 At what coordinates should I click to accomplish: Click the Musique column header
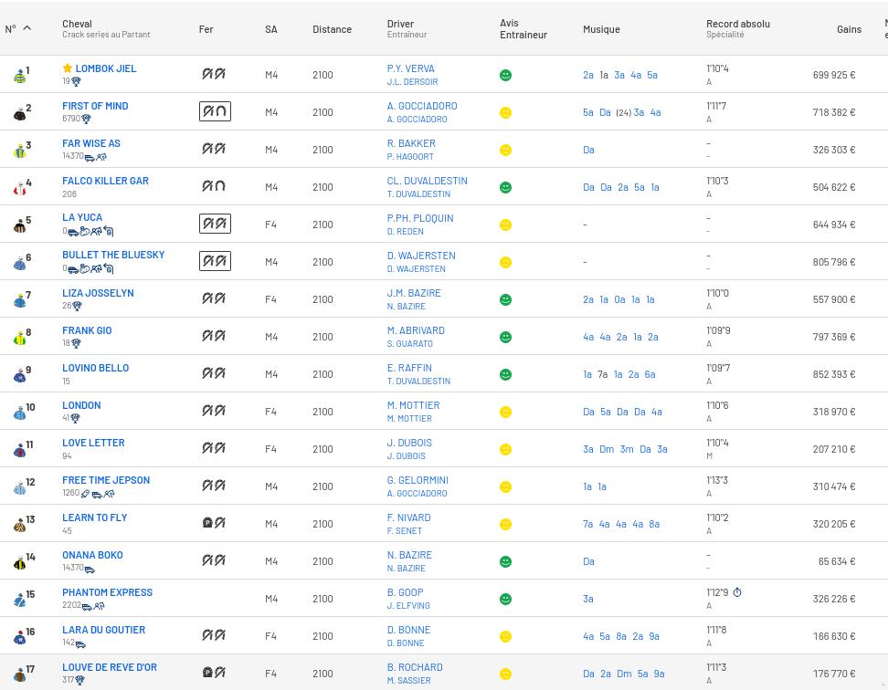[601, 29]
